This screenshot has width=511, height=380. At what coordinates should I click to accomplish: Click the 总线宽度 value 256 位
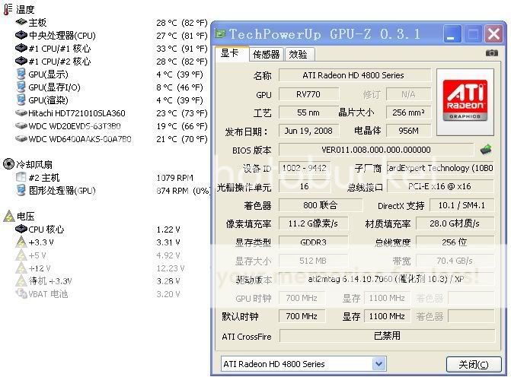click(455, 242)
